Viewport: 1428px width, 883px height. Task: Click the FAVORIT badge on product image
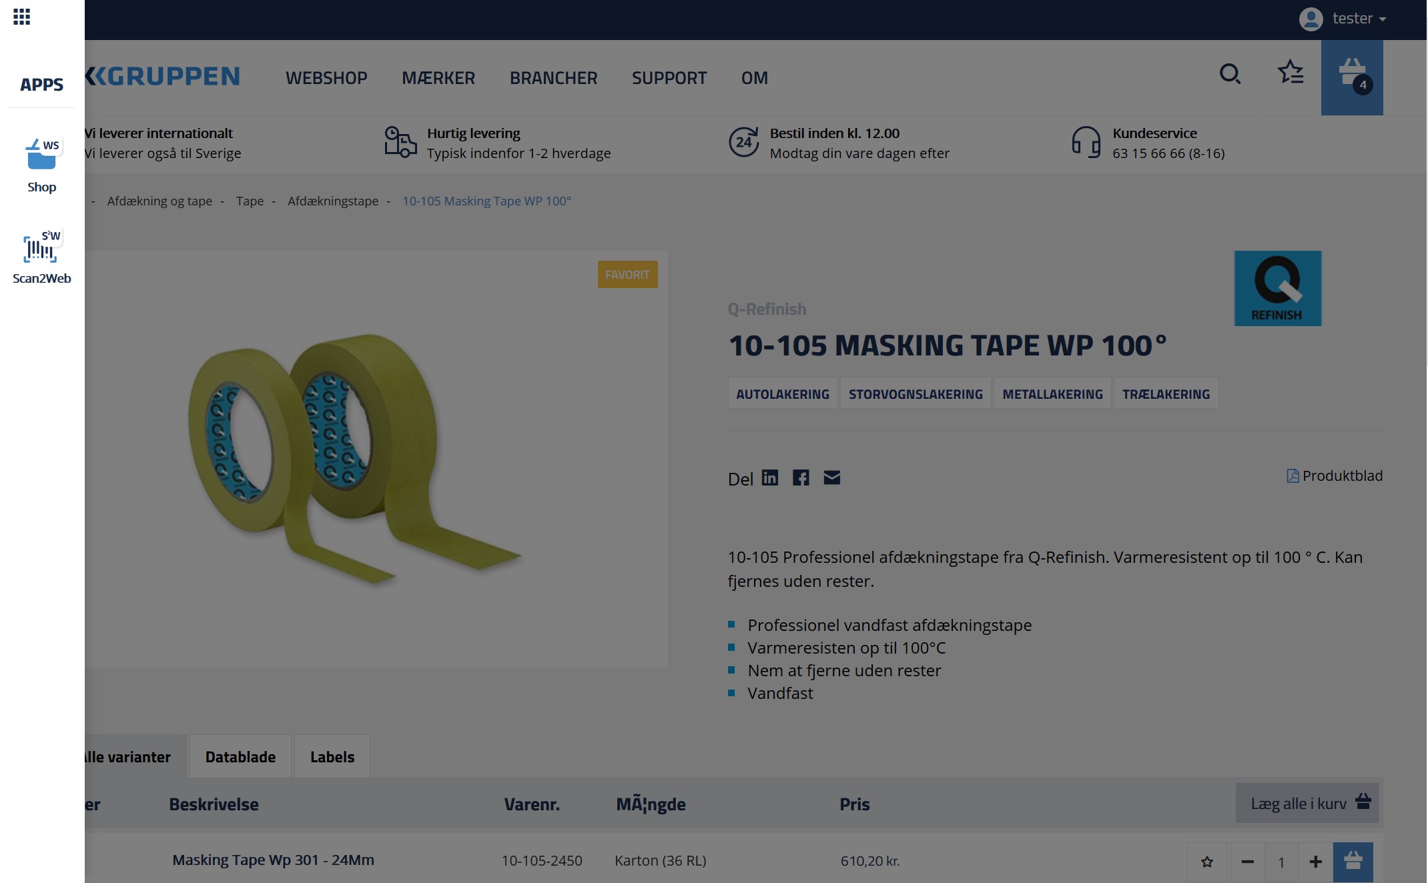coord(627,274)
